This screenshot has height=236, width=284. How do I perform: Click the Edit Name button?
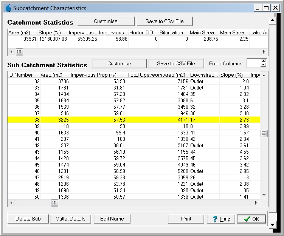[112, 219]
